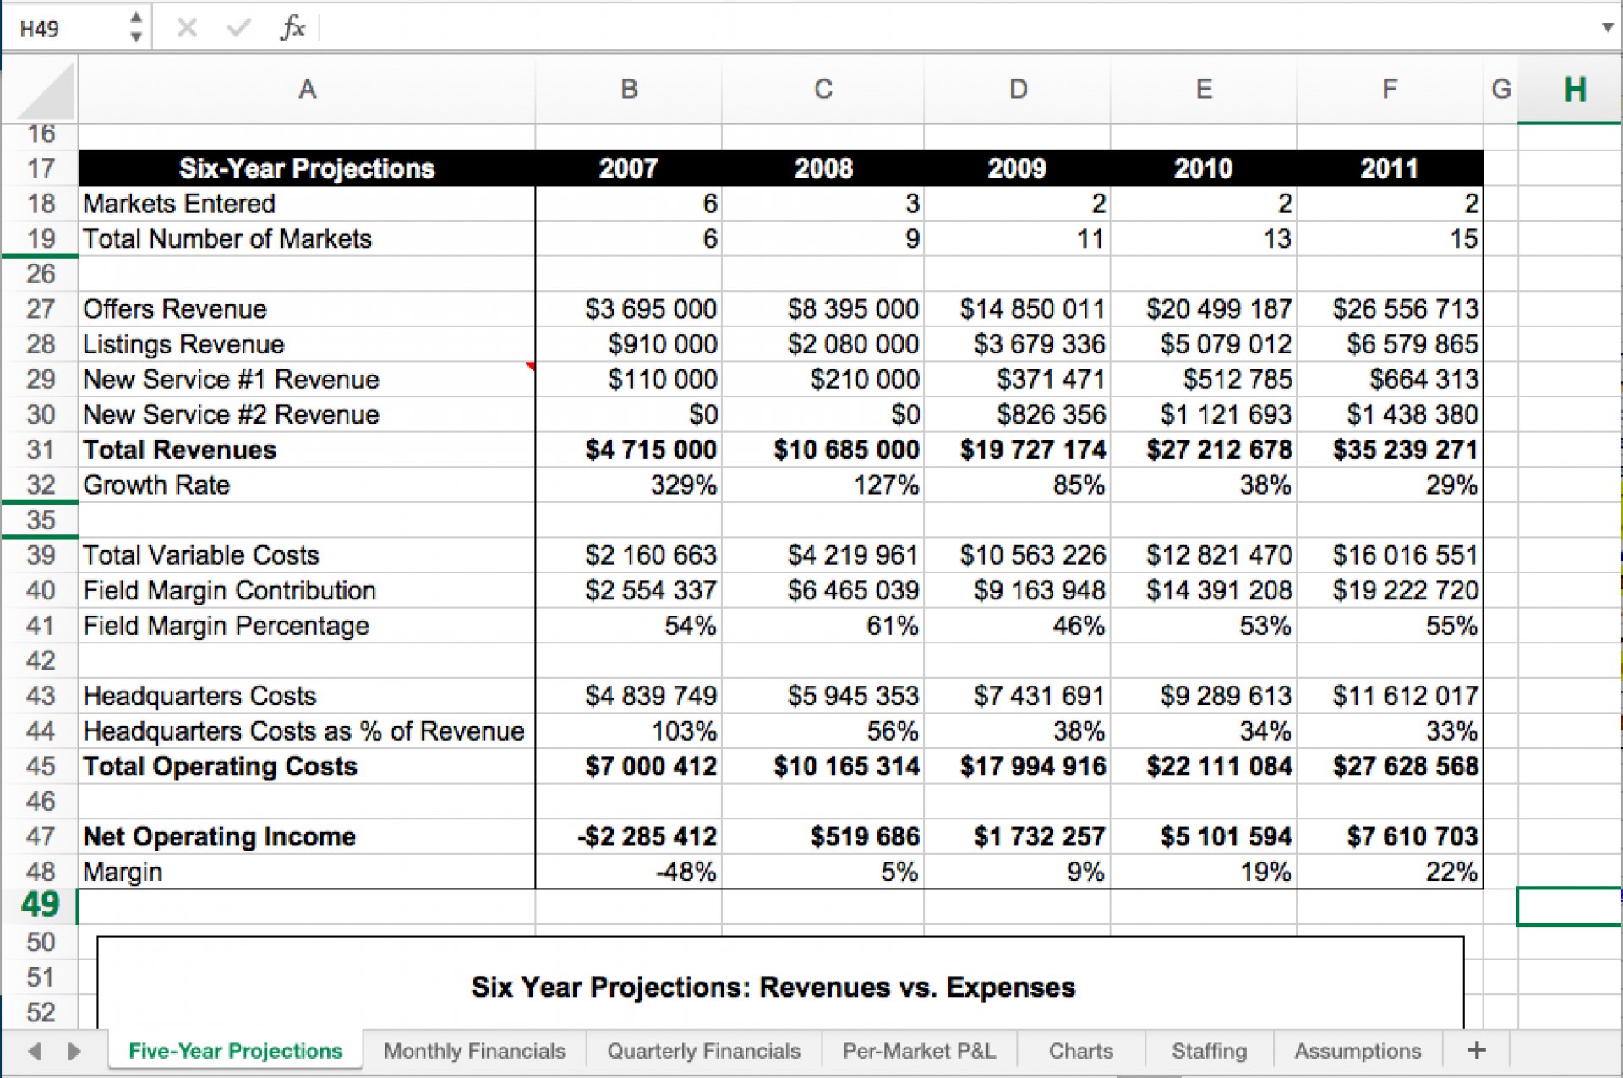The image size is (1623, 1078).
Task: Select column B header
Action: click(629, 90)
